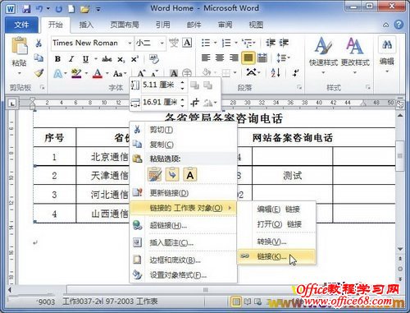The height and width of the screenshot is (313, 410).
Task: Click Edit Link in the submenu
Action: point(276,209)
